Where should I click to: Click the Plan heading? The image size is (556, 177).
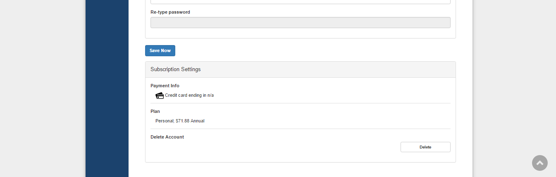(x=155, y=111)
